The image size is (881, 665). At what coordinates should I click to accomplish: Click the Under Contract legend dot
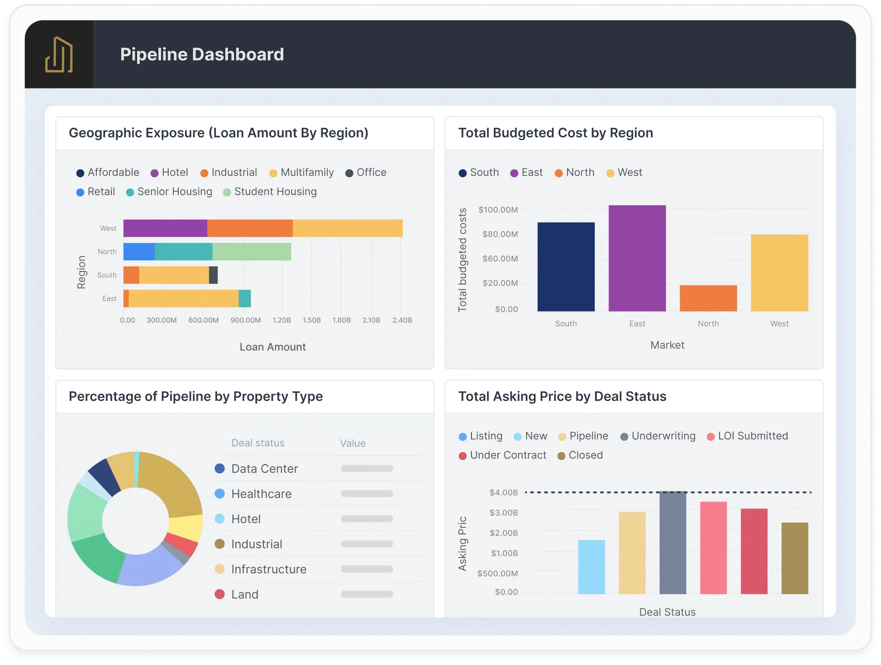[463, 456]
